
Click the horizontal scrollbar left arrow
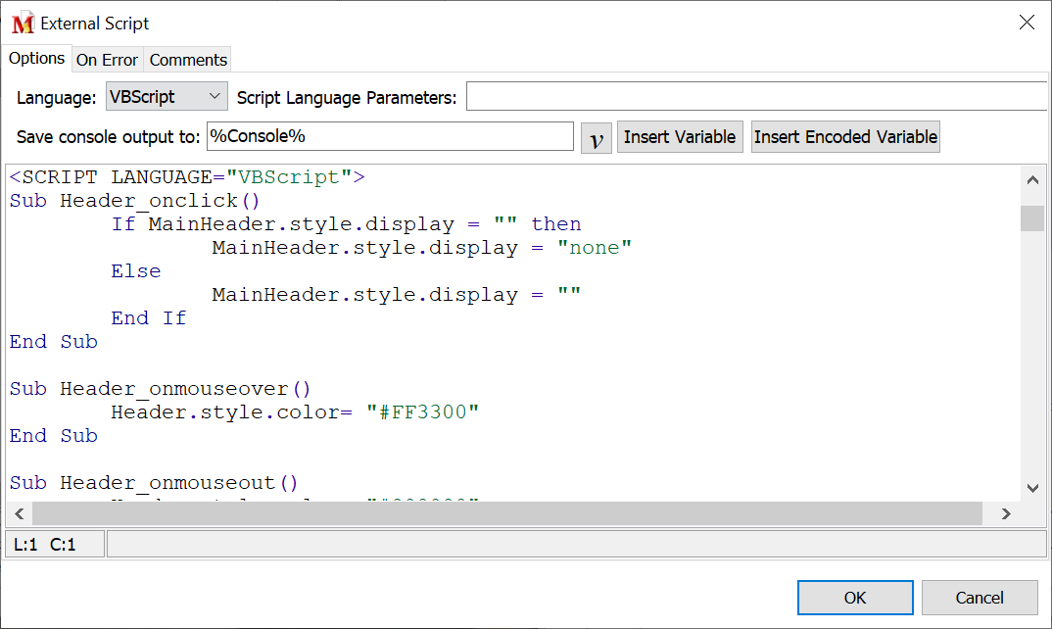19,512
